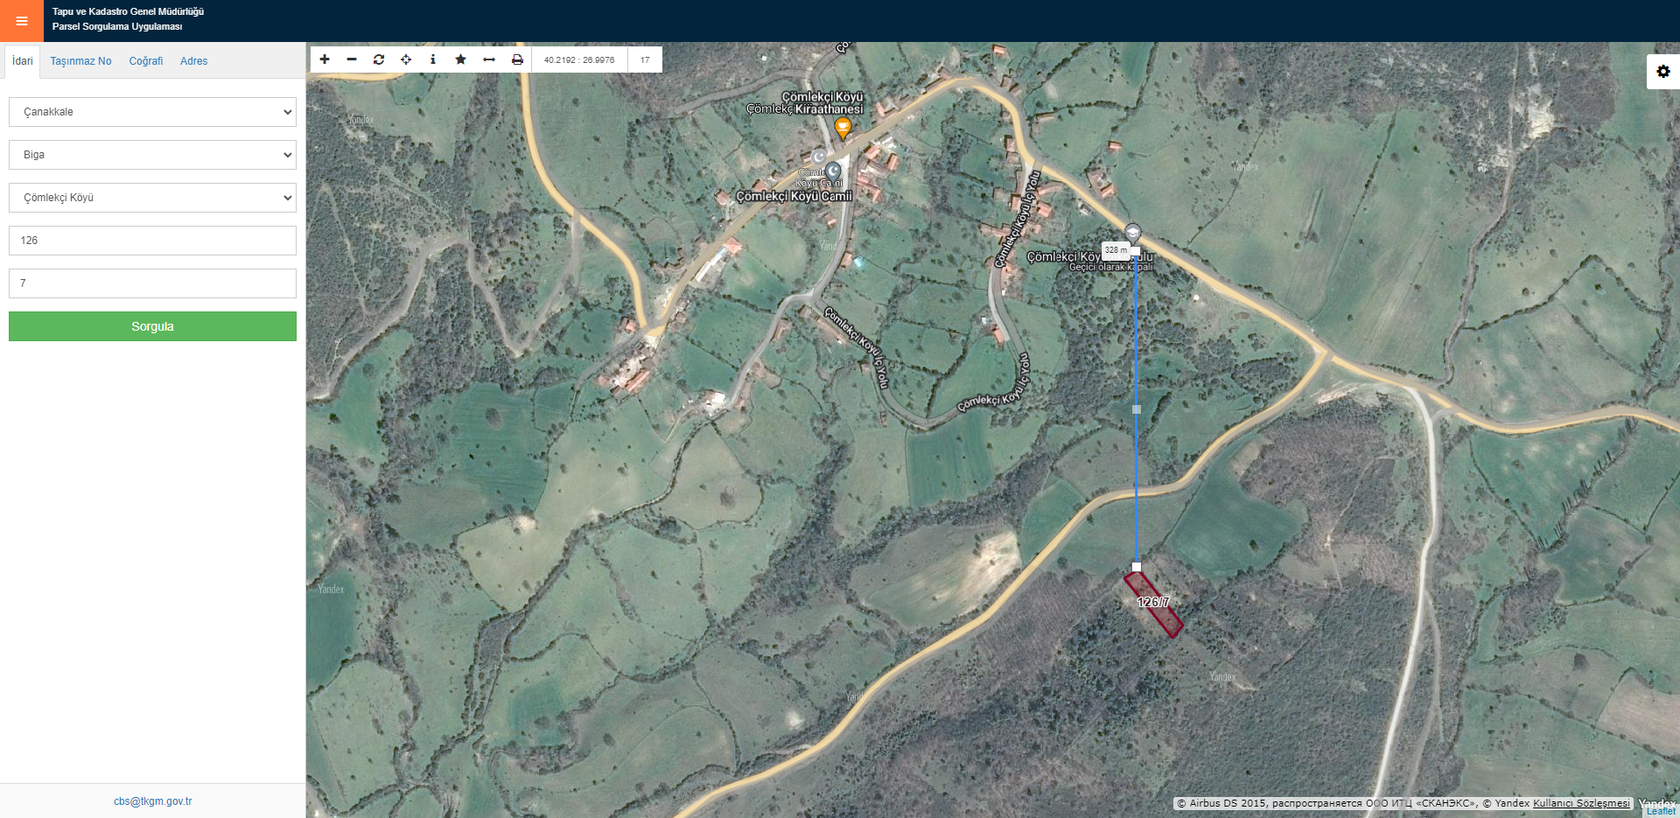Toggle the hamburger sidebar menu
The image size is (1680, 818).
pyautogui.click(x=22, y=21)
